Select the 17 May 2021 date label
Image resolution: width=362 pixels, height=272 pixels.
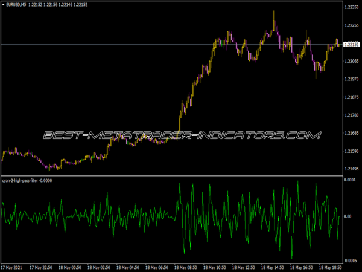pos(14,267)
